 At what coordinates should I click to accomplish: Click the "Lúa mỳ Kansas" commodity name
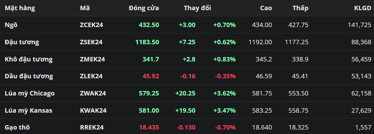pos(28,110)
